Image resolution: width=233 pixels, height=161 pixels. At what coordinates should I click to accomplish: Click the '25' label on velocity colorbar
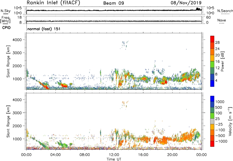click(217, 119)
